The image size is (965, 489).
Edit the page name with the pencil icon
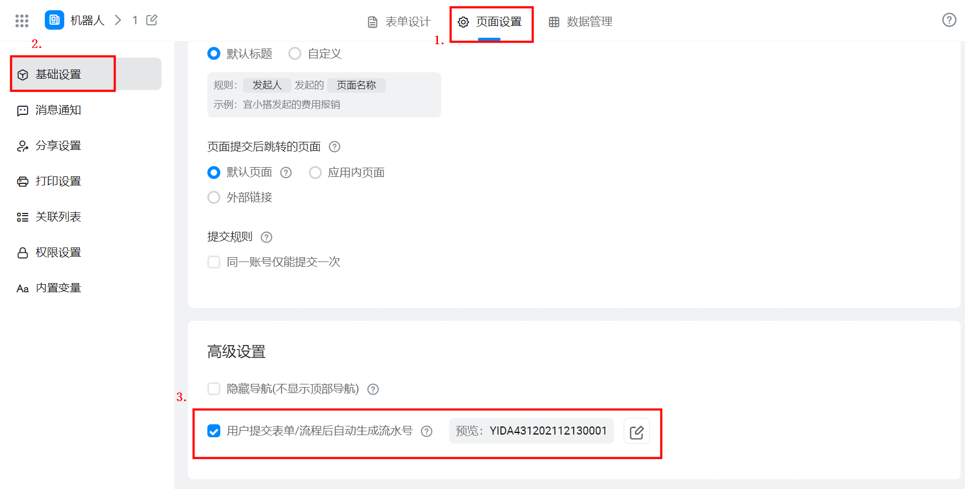(152, 20)
